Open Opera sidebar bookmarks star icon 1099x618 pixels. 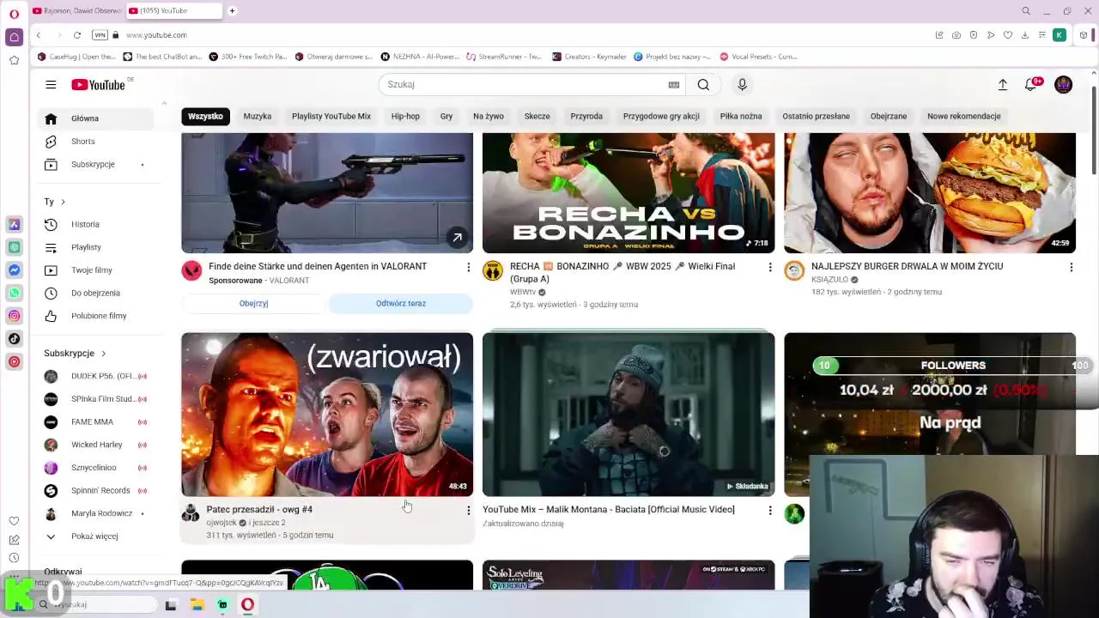click(14, 60)
